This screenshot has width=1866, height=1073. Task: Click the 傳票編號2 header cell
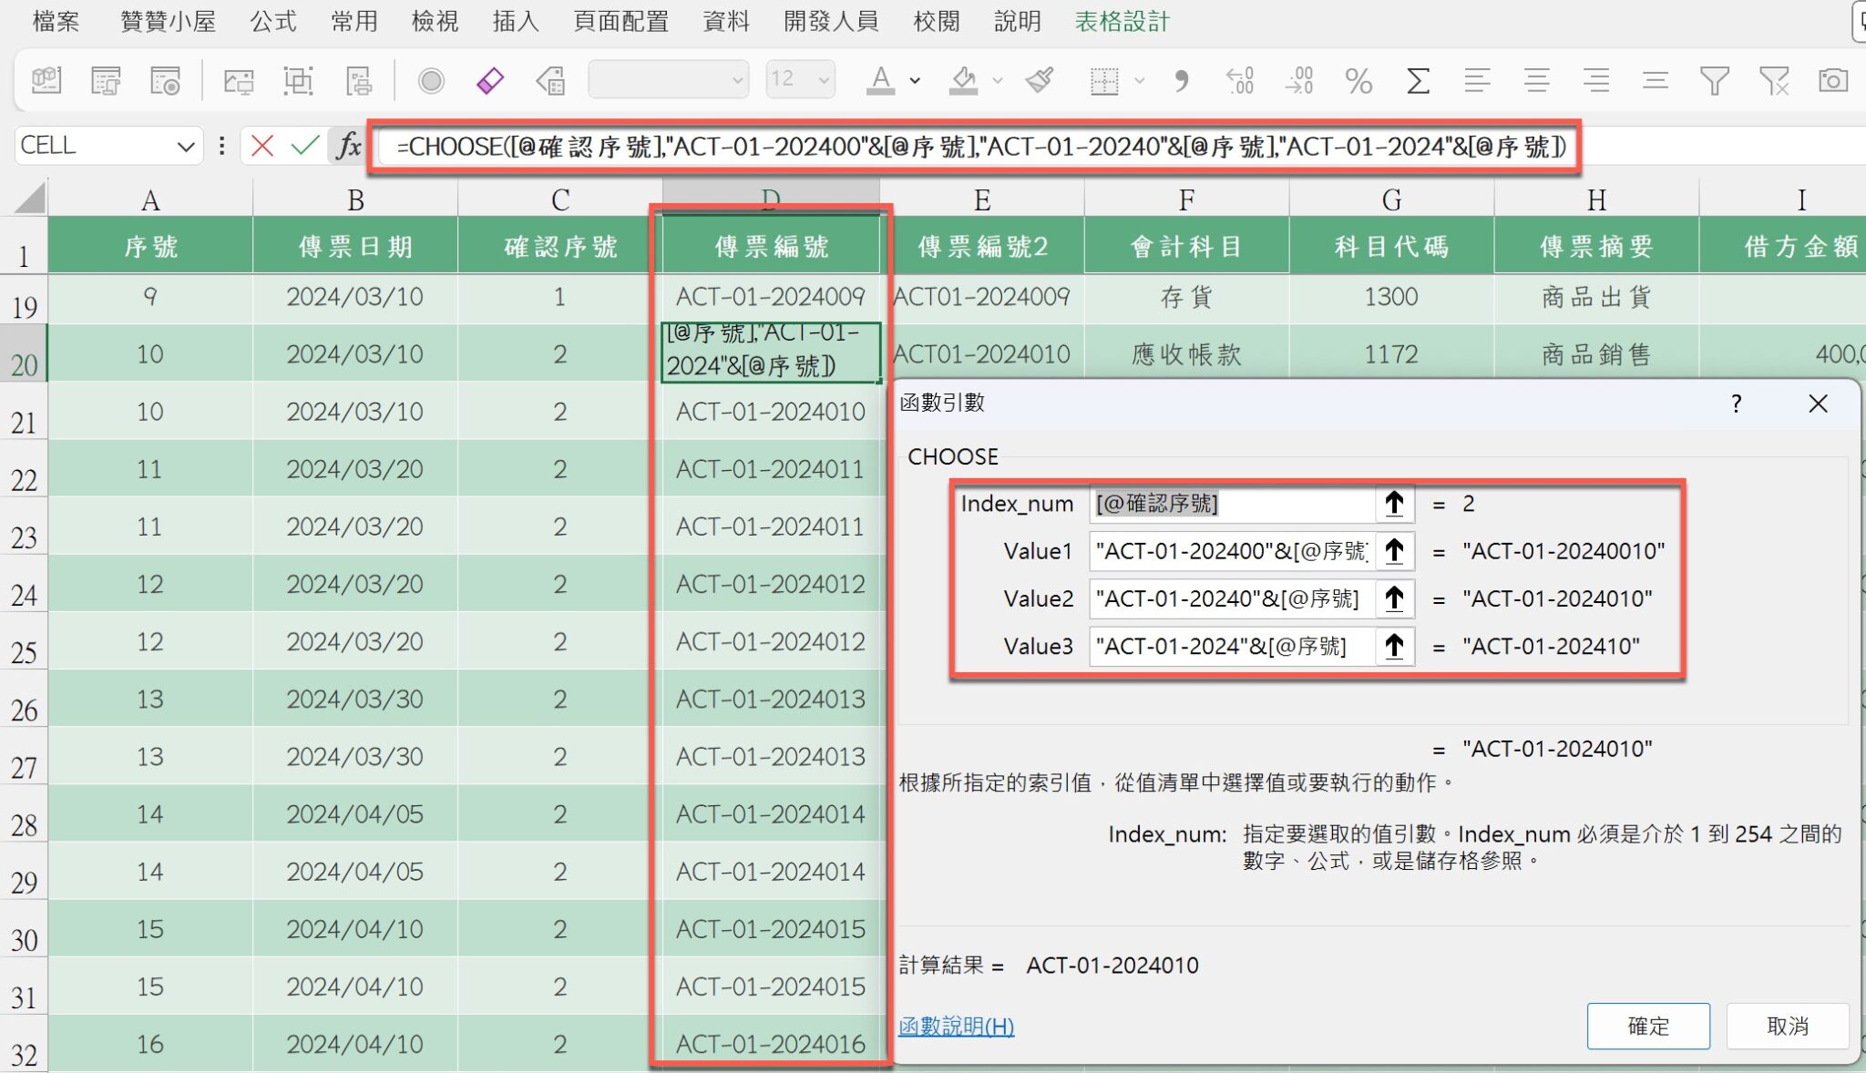(x=982, y=246)
